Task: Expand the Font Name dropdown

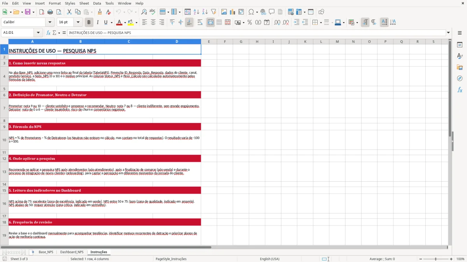Action: pyautogui.click(x=49, y=23)
